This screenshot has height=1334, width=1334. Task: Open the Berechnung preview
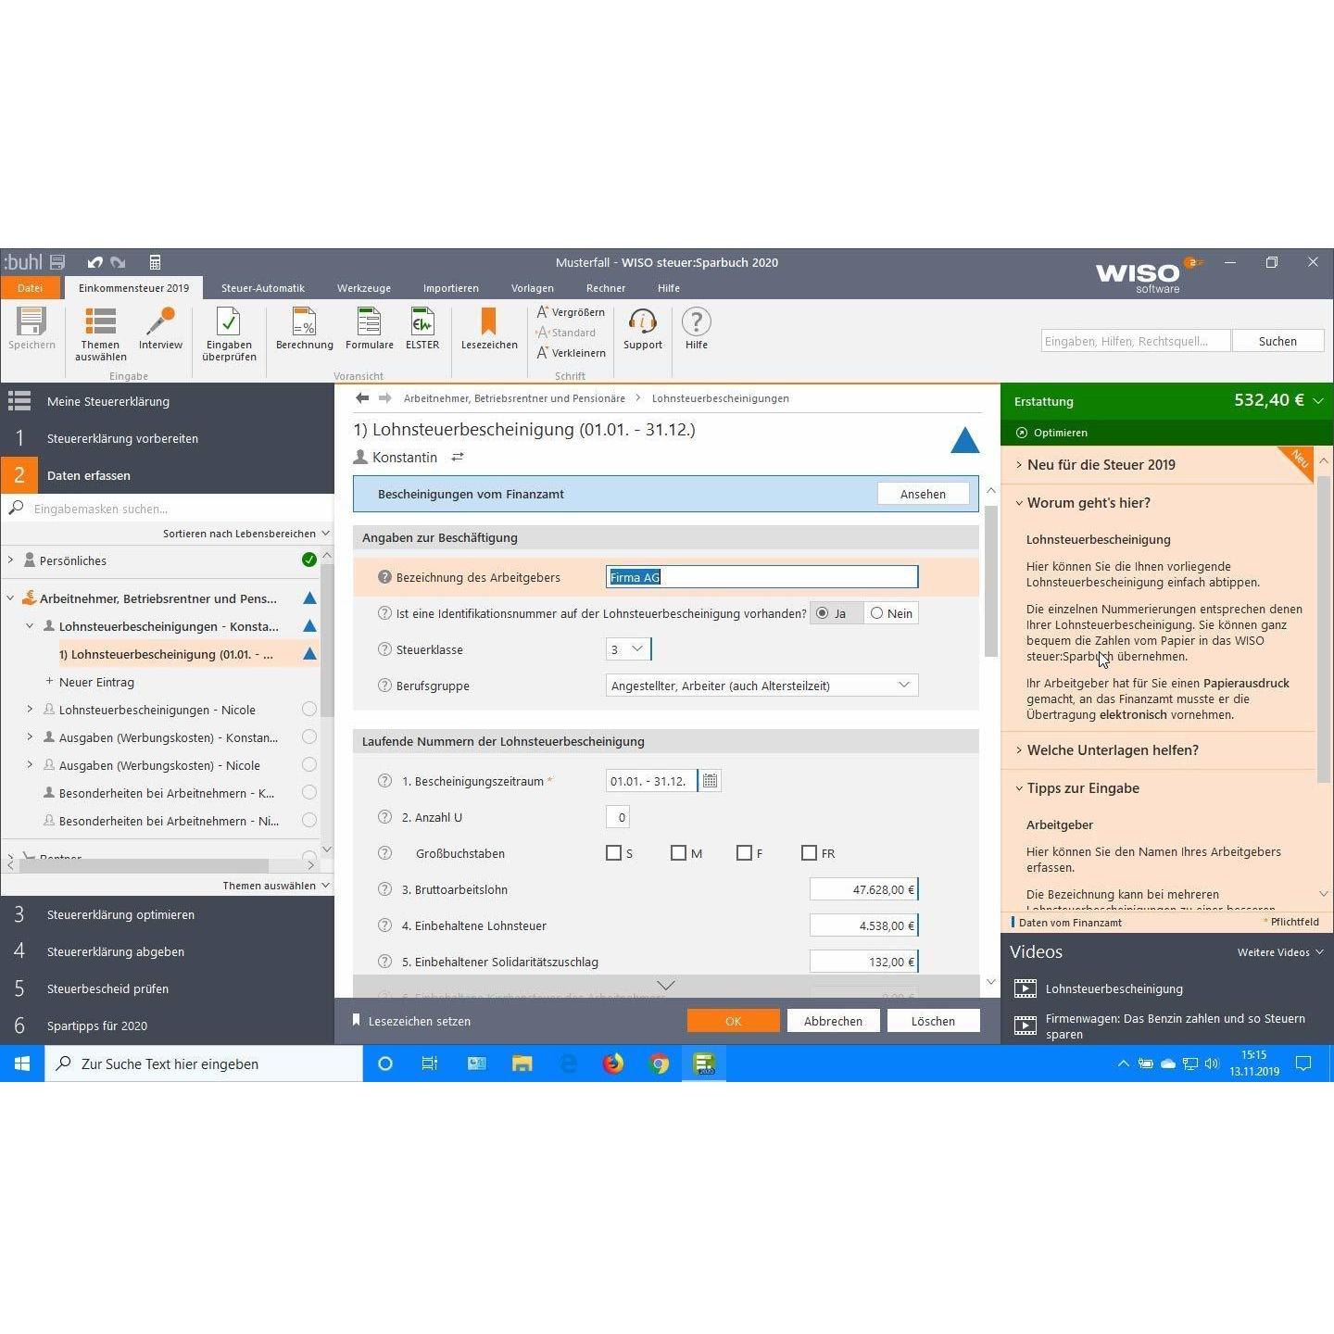point(304,329)
